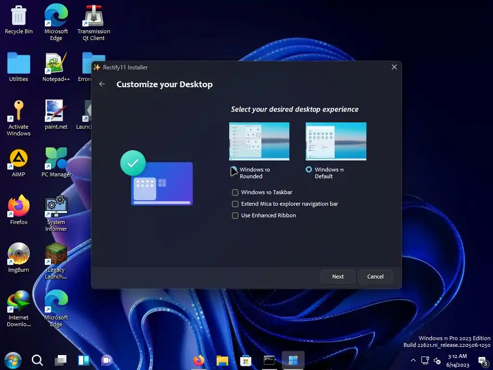Open the muted volume tray icon
The width and height of the screenshot is (493, 370).
point(437,360)
